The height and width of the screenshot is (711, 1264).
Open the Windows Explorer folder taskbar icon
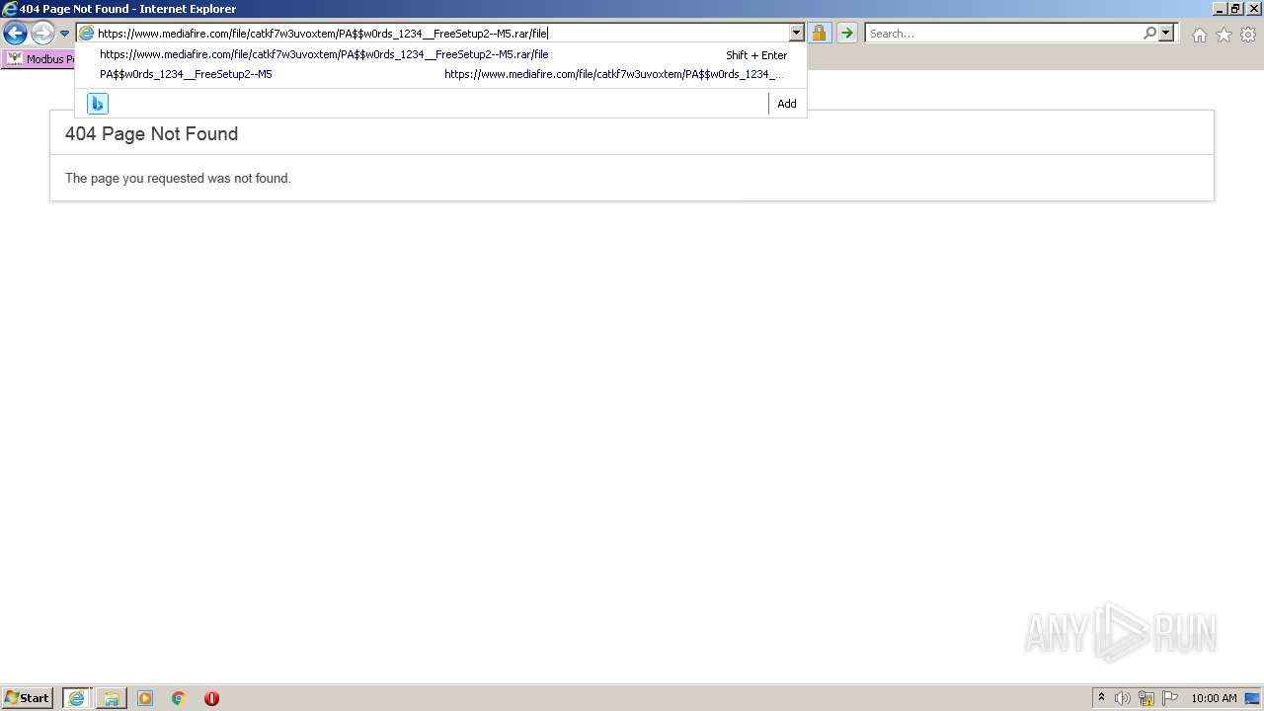(111, 698)
